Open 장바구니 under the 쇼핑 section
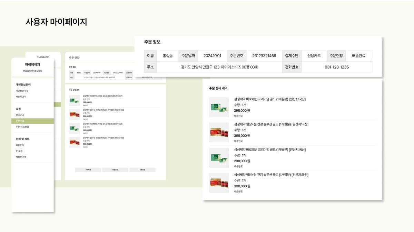 click(x=19, y=115)
